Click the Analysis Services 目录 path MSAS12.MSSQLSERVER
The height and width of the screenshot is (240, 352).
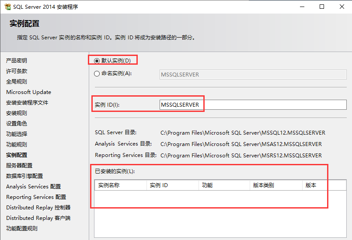[241, 144]
